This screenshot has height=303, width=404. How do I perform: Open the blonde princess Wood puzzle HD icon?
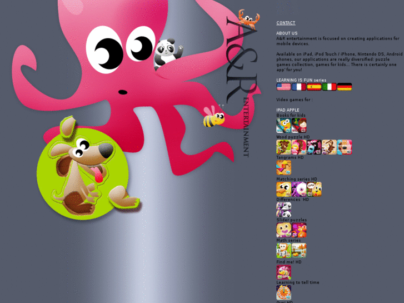point(299,147)
